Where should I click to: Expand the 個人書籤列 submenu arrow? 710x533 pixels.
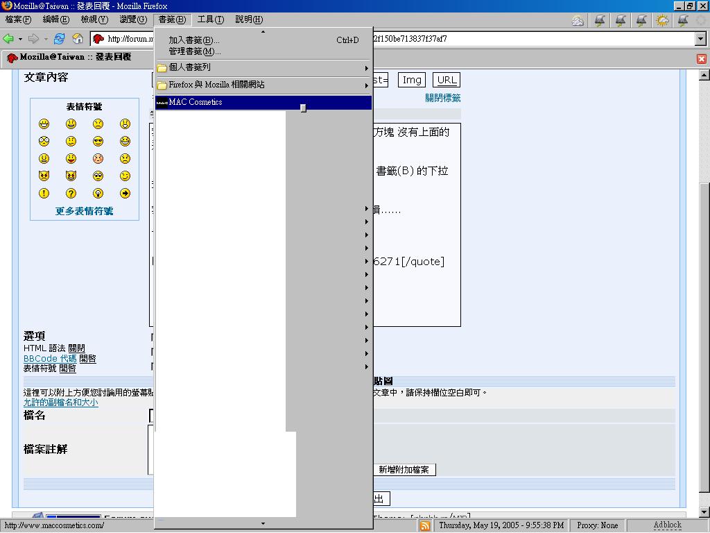coord(366,68)
